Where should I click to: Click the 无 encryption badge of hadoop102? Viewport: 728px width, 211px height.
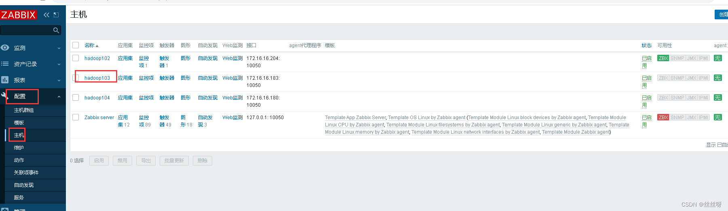pyautogui.click(x=717, y=58)
